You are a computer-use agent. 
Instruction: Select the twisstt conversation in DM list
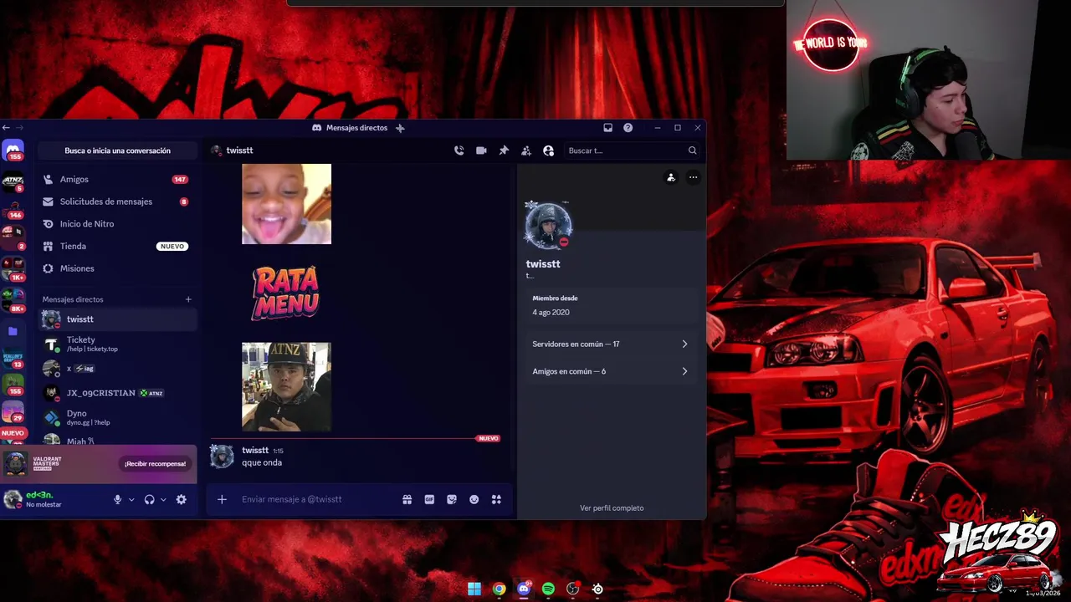[116, 319]
